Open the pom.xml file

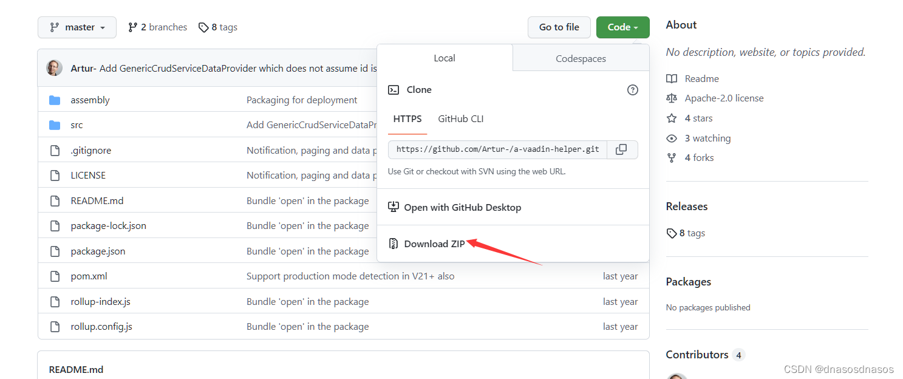coord(89,276)
